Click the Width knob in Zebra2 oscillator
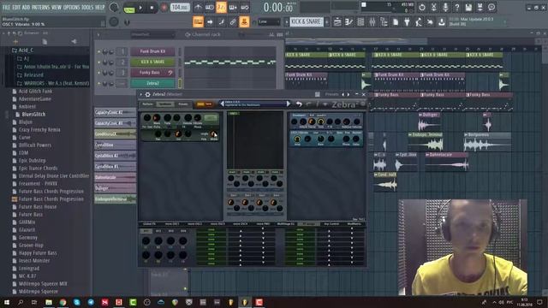 point(213,134)
